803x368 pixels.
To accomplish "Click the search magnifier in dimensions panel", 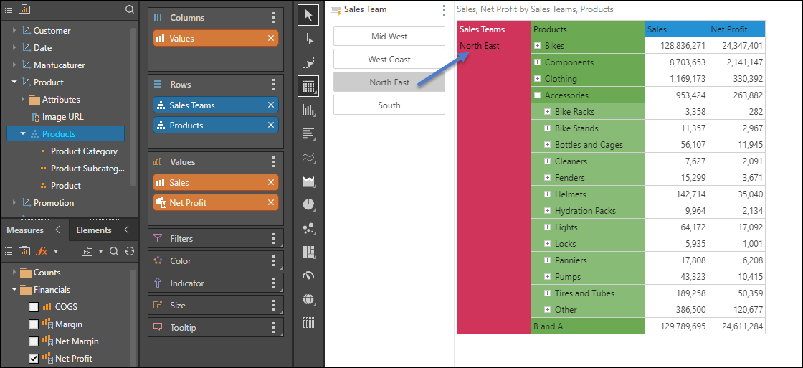I will pyautogui.click(x=130, y=9).
